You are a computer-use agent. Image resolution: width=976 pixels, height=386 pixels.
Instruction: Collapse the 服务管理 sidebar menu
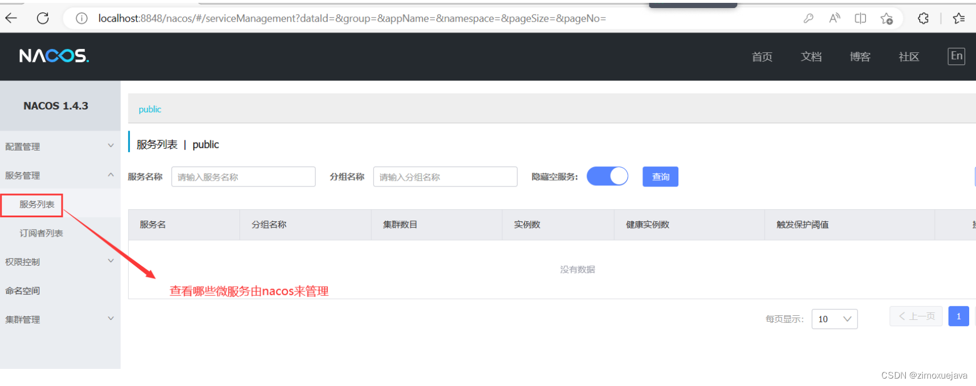(60, 175)
